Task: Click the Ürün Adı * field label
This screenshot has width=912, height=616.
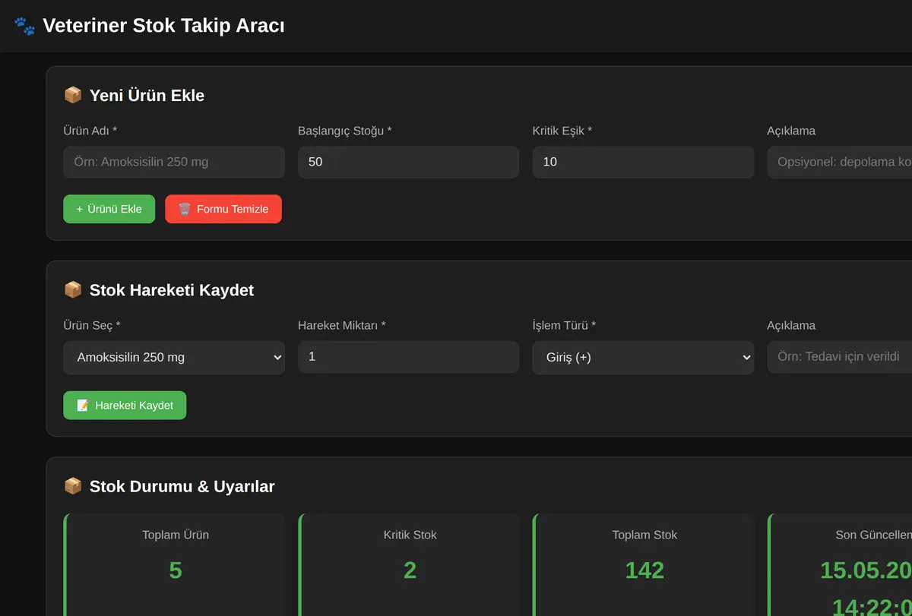Action: (90, 131)
